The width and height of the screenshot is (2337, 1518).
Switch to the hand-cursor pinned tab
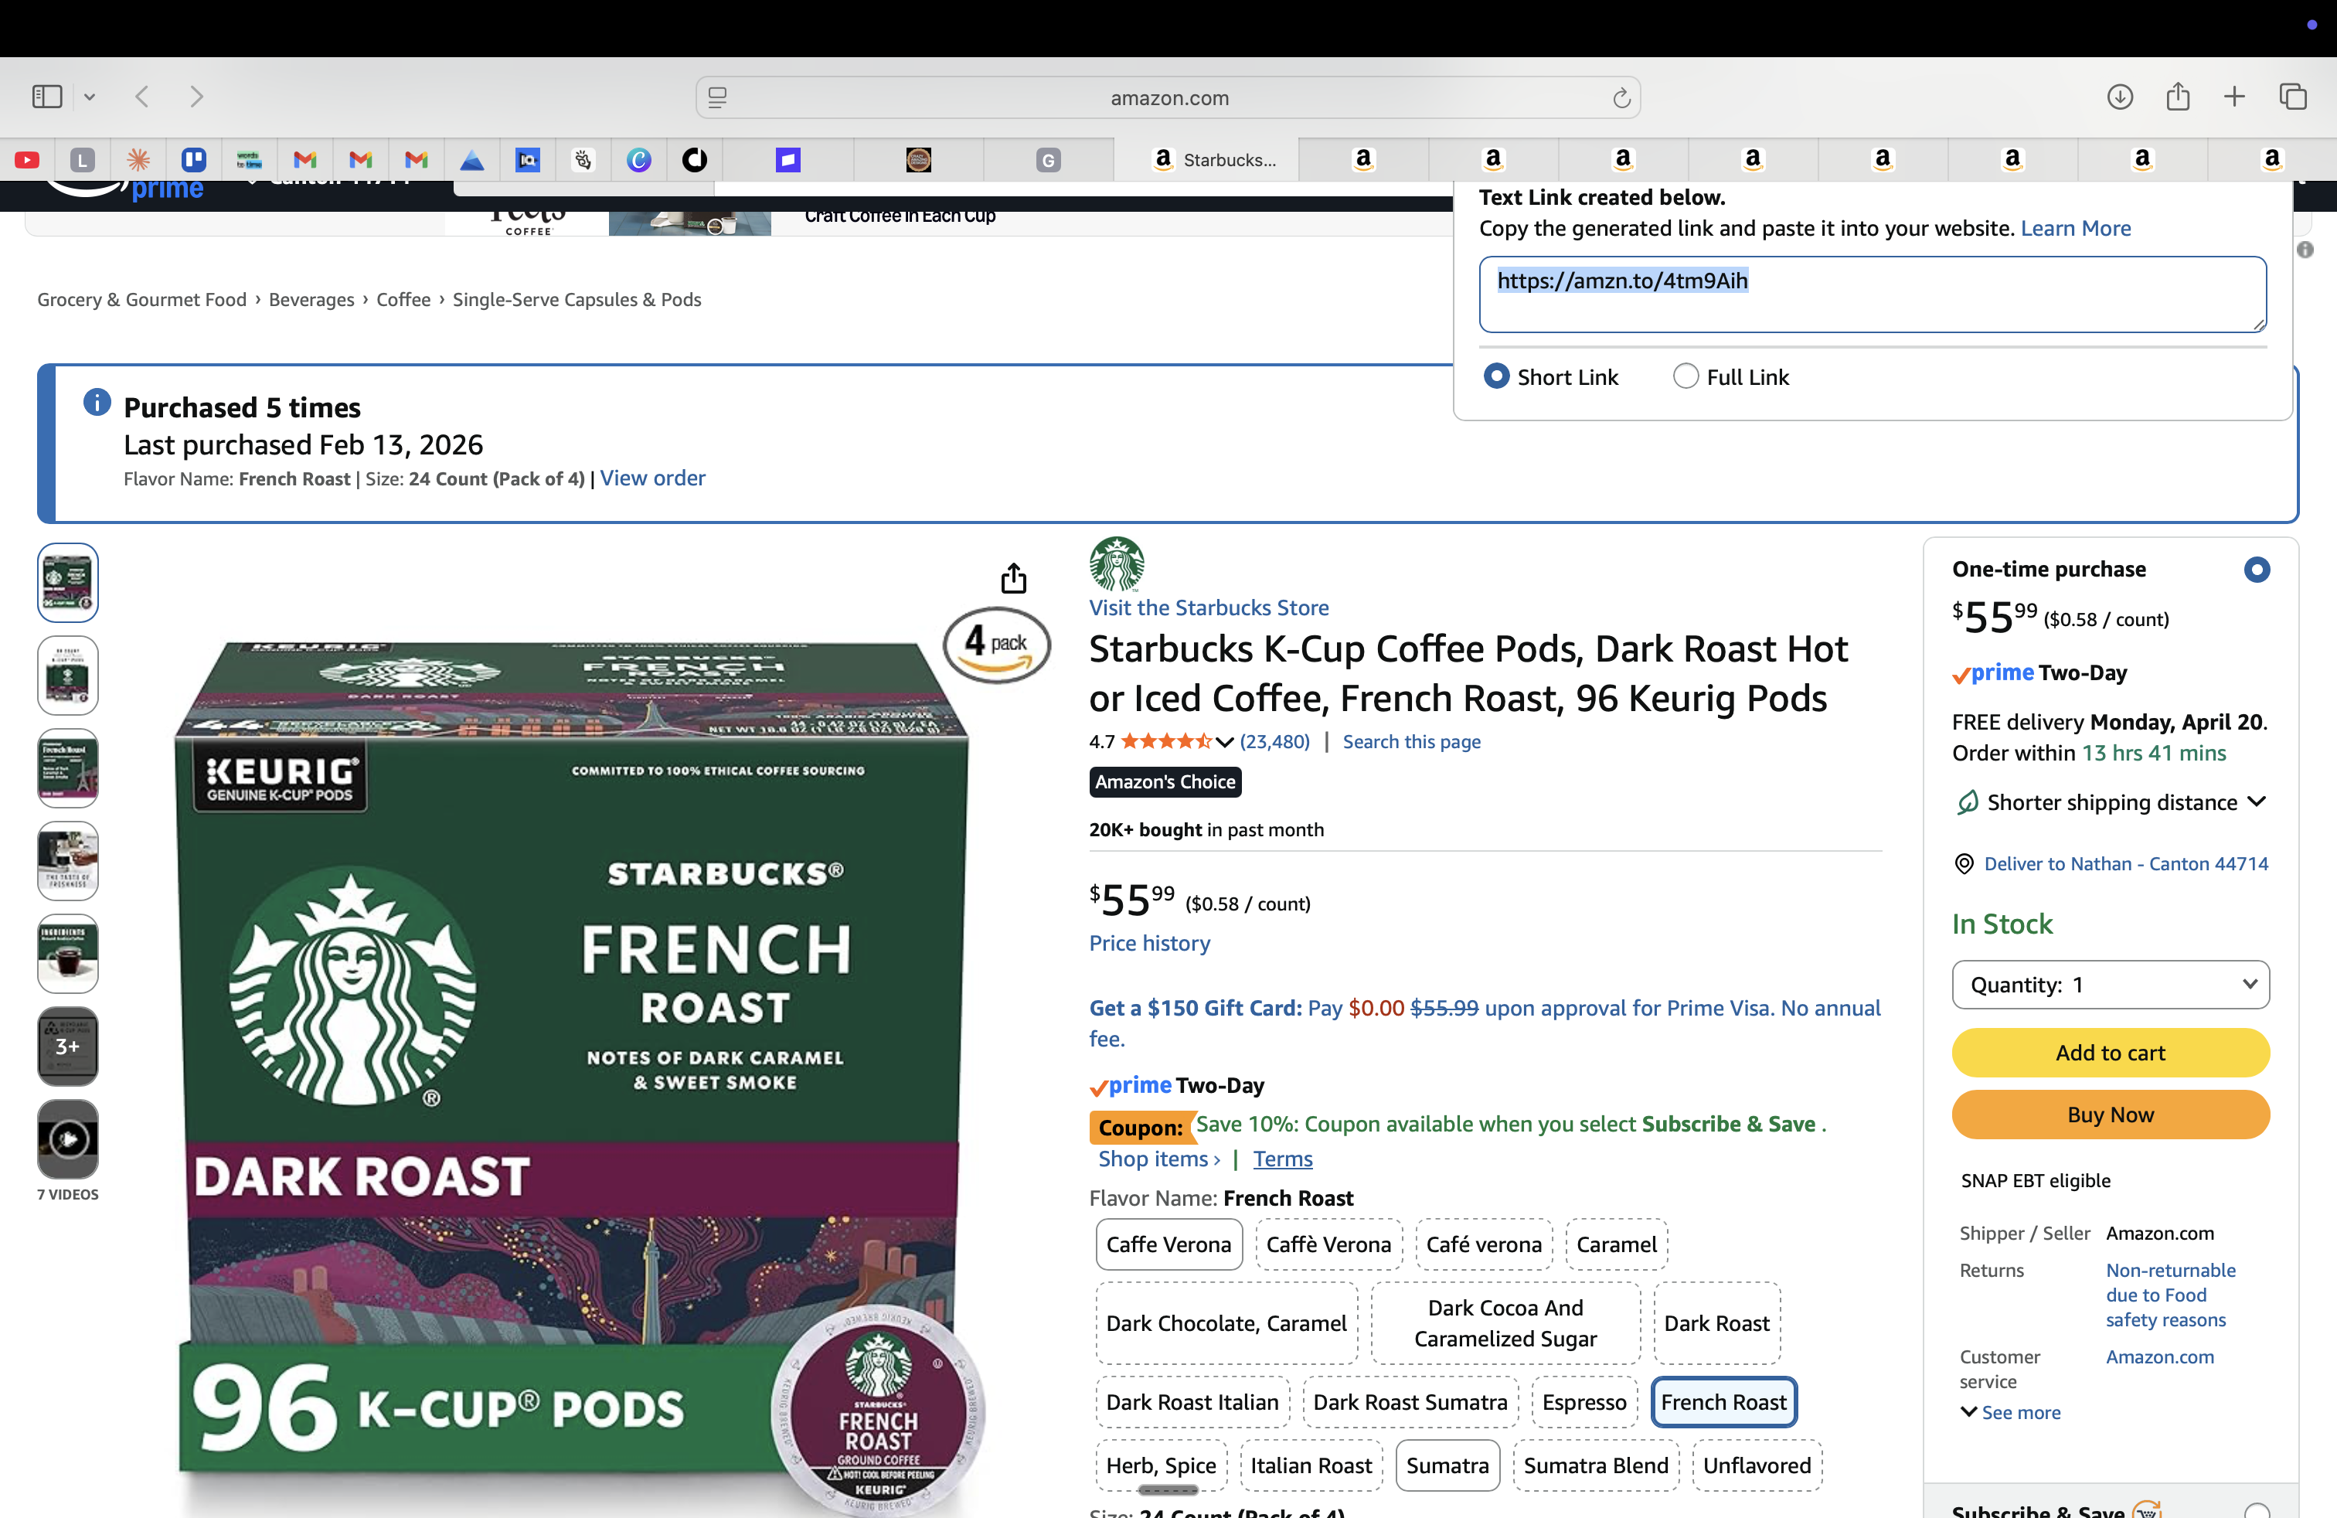(583, 159)
